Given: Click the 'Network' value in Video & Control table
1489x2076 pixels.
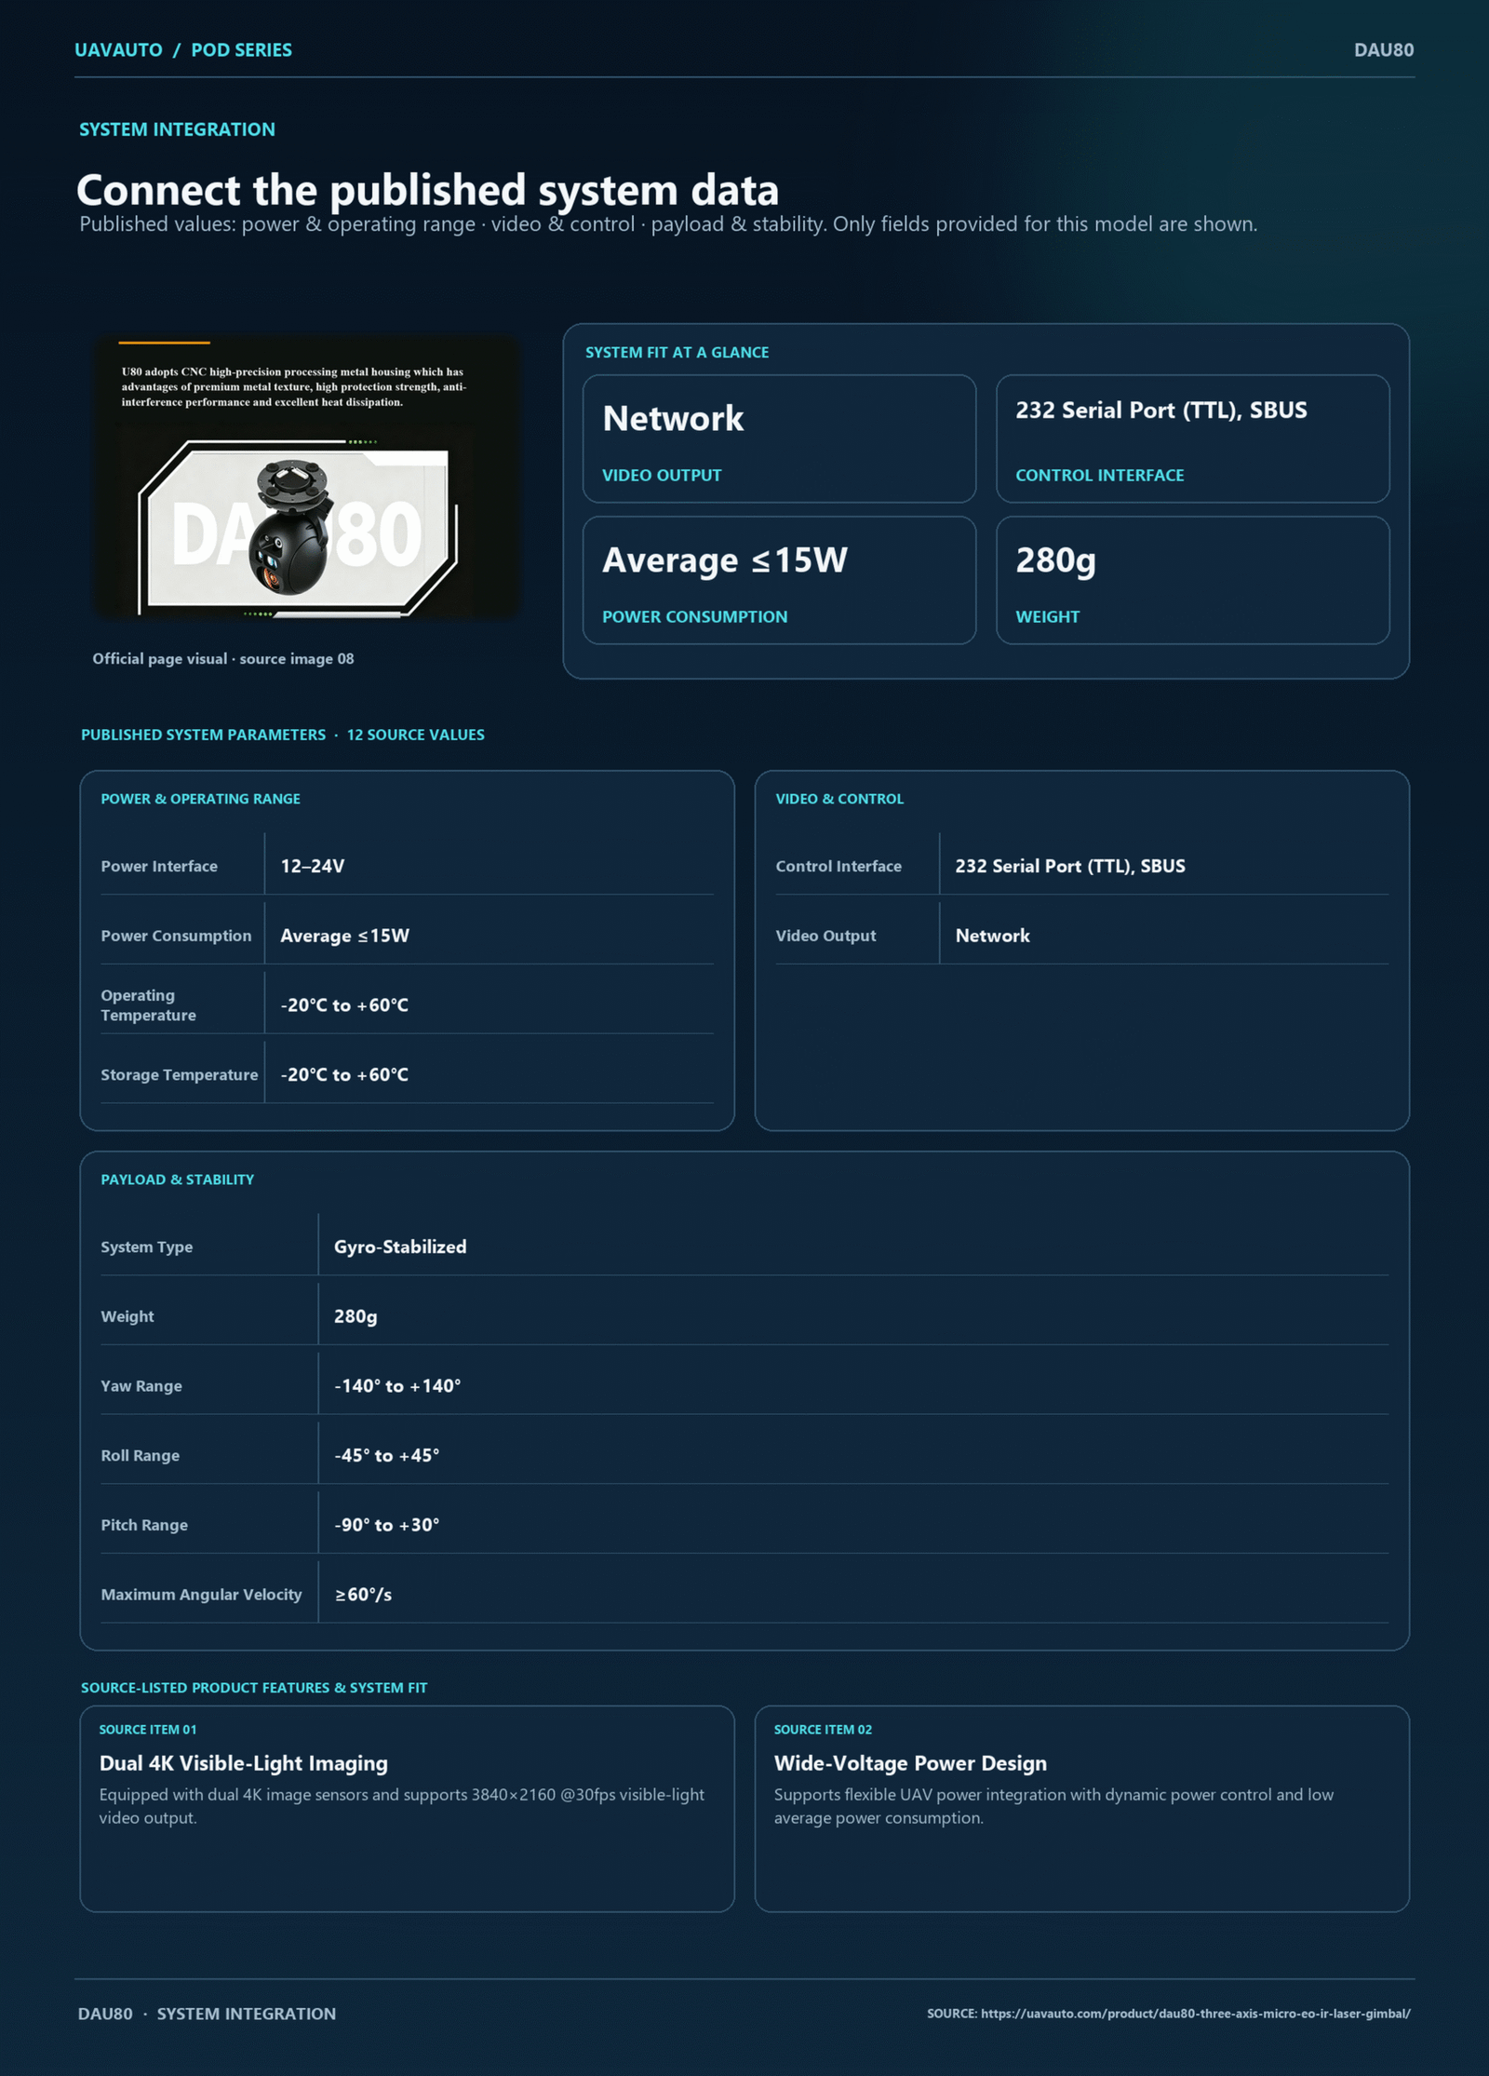Looking at the screenshot, I should pos(993,936).
